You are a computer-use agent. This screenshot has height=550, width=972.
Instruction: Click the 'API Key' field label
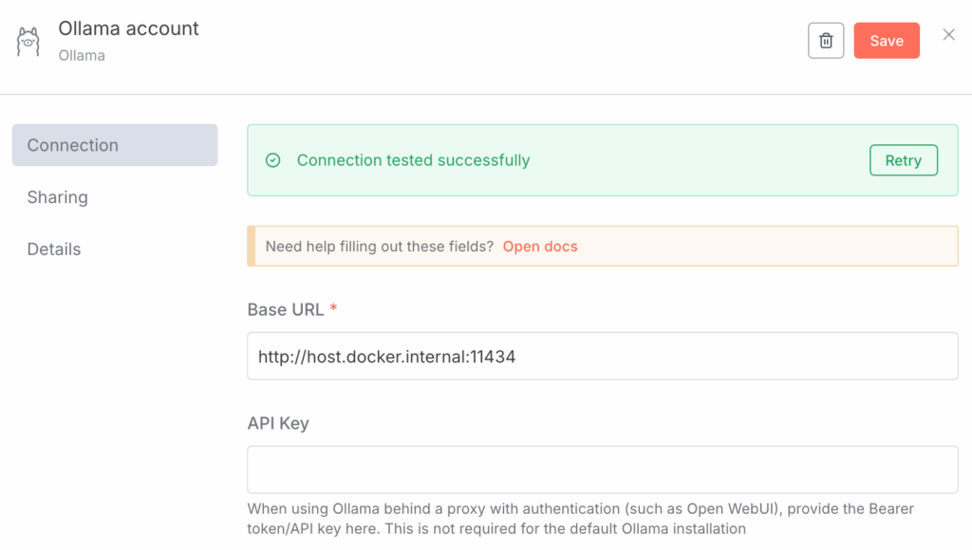[278, 423]
